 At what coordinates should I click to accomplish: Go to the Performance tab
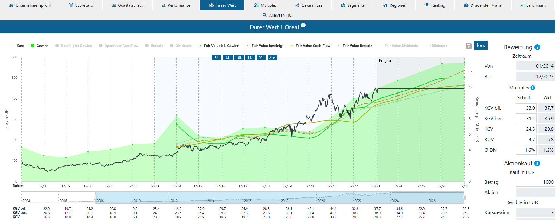coord(176,5)
